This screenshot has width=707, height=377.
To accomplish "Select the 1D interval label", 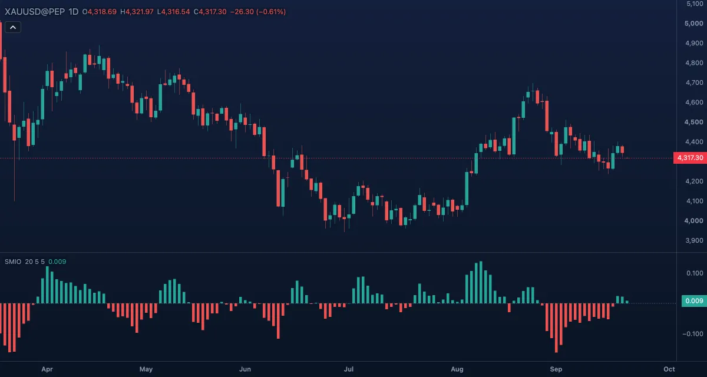I will click(x=72, y=11).
